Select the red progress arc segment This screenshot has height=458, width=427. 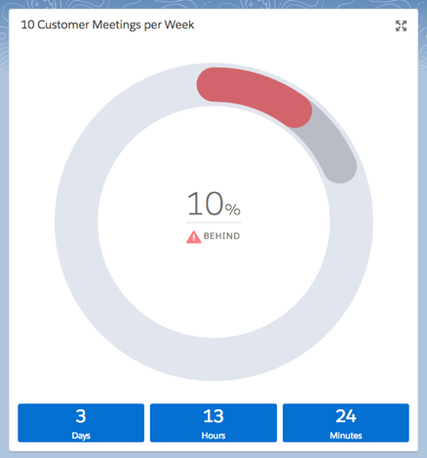coord(254,95)
